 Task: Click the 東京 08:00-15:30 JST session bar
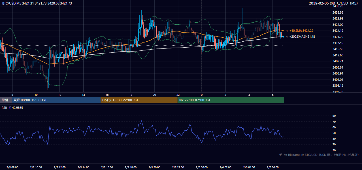coord(56,100)
